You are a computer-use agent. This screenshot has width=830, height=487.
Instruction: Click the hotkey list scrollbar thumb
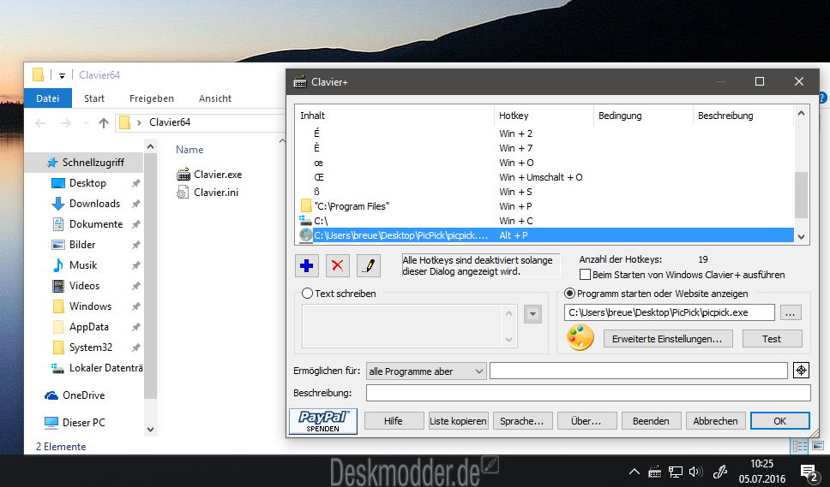point(801,195)
